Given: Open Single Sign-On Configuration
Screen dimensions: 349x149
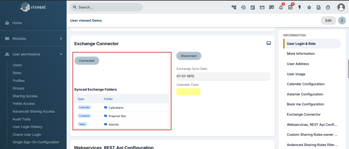Looking at the screenshot, I should 36,142.
